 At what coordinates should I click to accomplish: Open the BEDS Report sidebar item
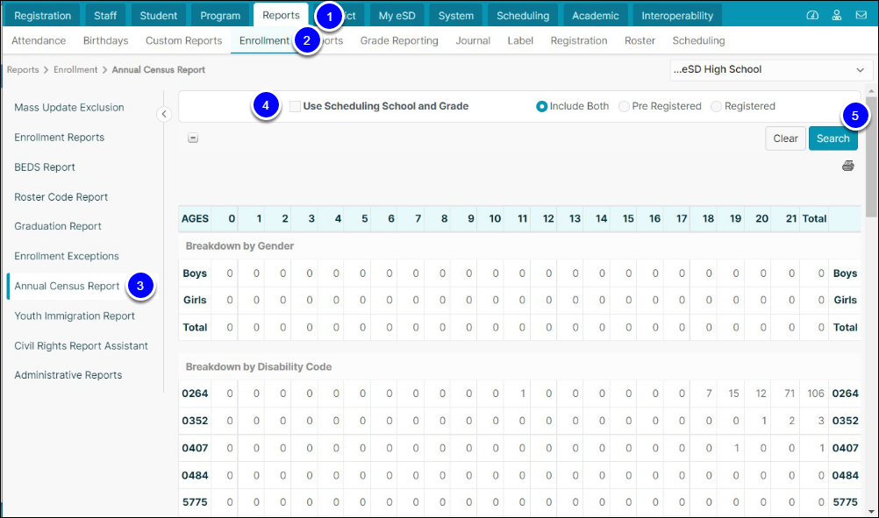coord(45,167)
